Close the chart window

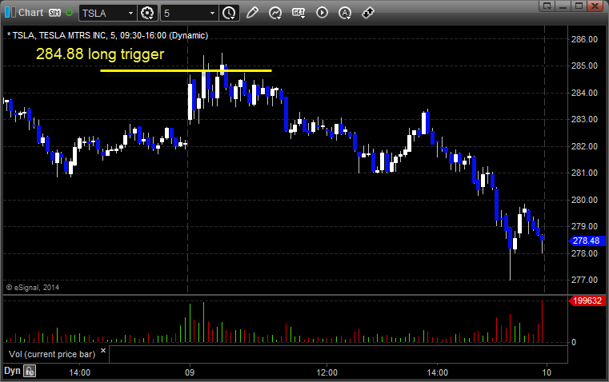(x=595, y=6)
